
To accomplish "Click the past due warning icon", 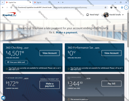I will (x=69, y=99).
